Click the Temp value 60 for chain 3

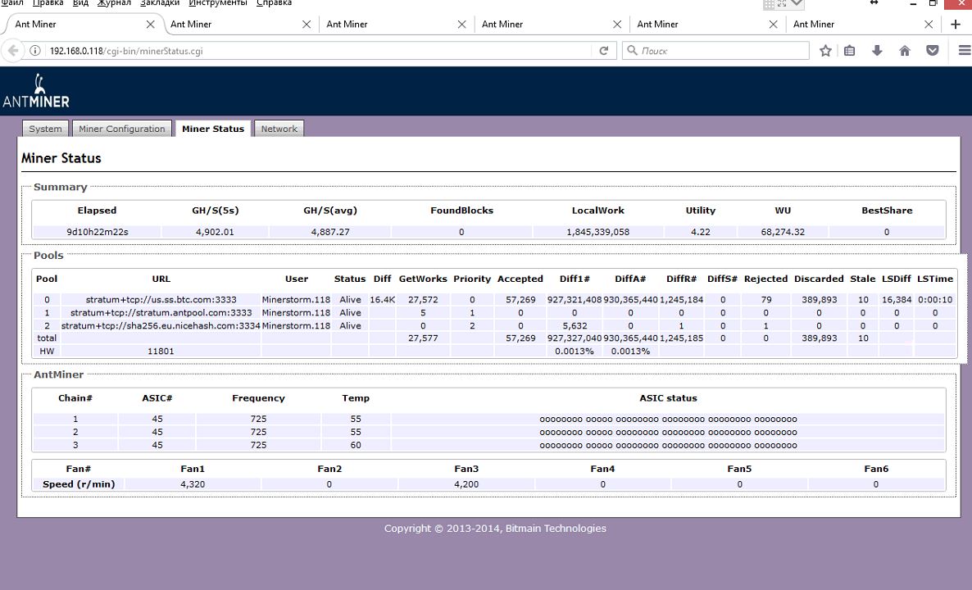(356, 445)
